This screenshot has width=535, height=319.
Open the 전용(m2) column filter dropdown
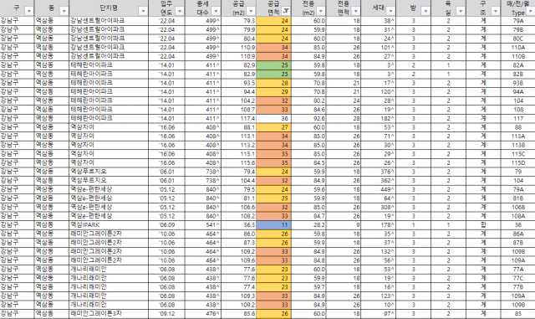(x=321, y=11)
